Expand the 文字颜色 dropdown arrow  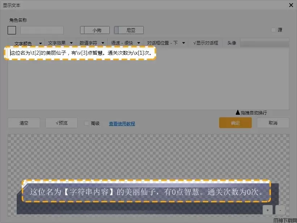tap(40, 43)
